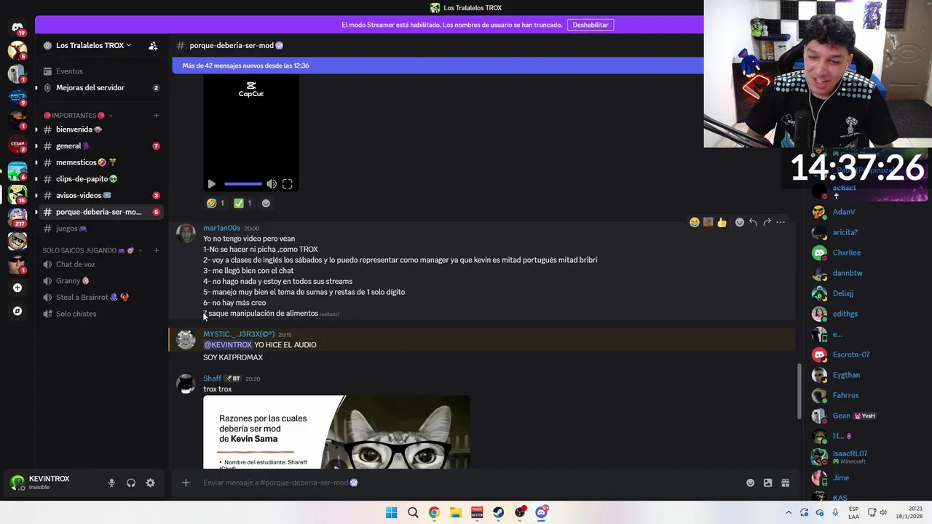
Task: Open Steam from taskbar
Action: [499, 512]
